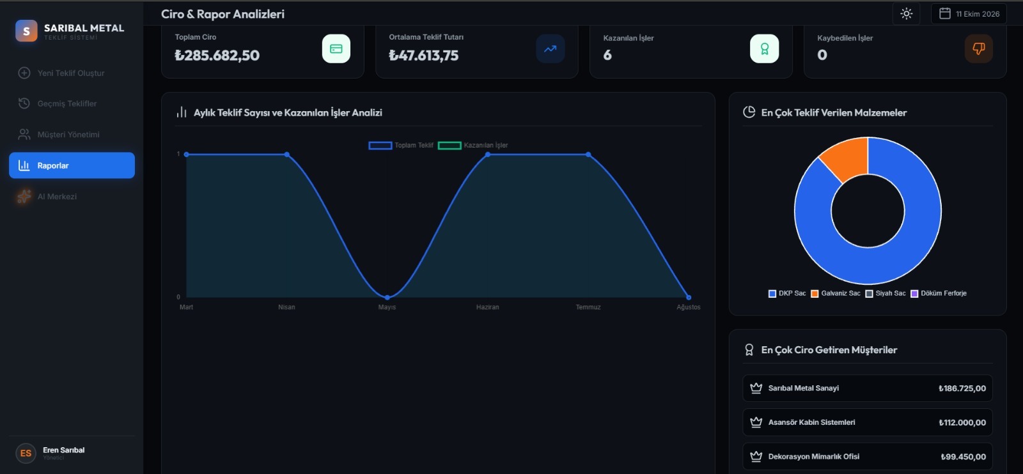Screen dimensions: 1023x474
Task: Click the trend arrow icon in Ortalama Teklif Tutarı
Action: click(551, 49)
